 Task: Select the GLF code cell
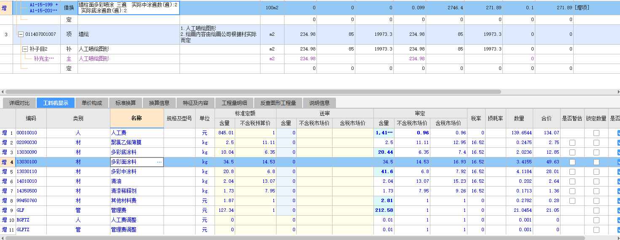31,211
